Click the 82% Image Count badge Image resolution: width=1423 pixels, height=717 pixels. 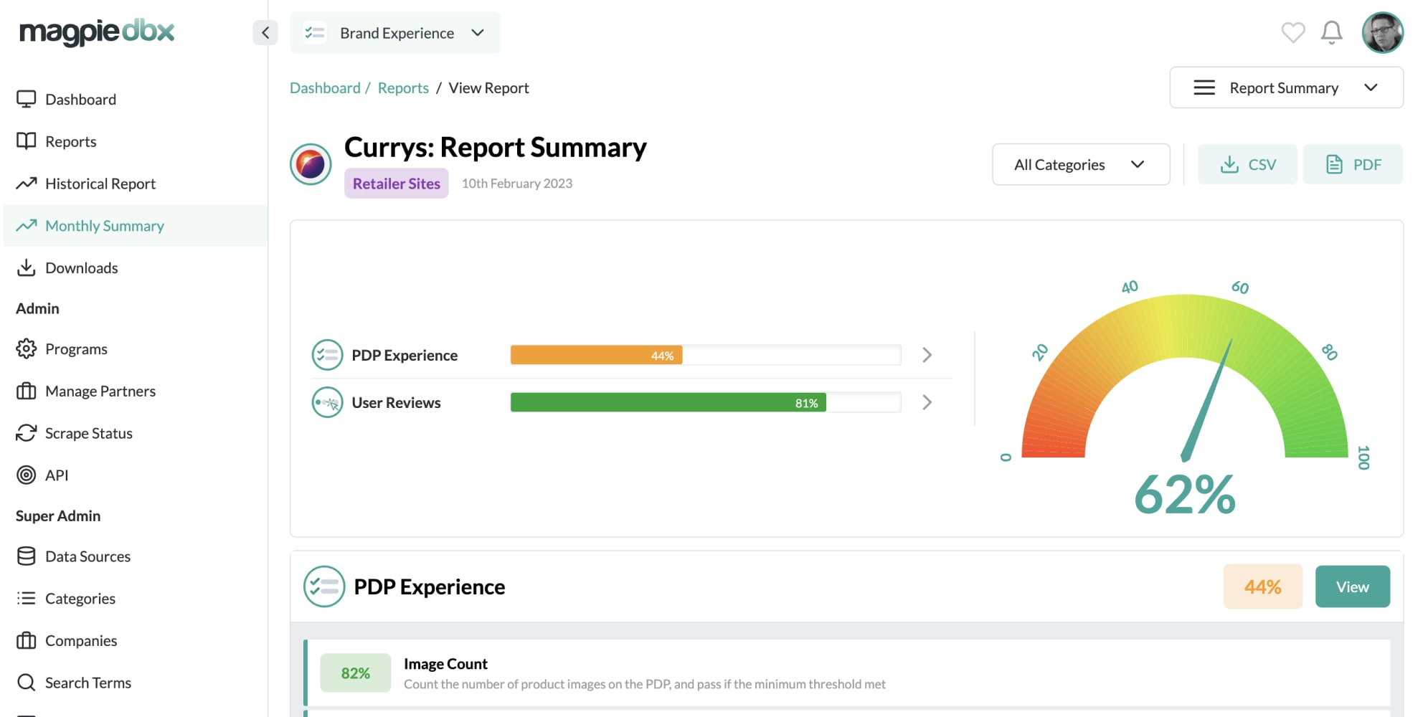pyautogui.click(x=356, y=673)
